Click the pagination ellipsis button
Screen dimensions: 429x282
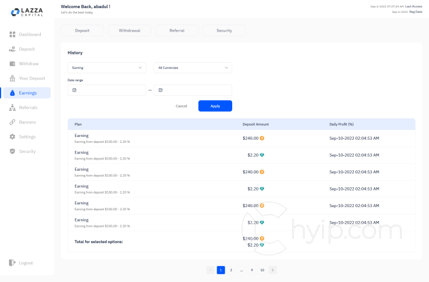coord(241,270)
